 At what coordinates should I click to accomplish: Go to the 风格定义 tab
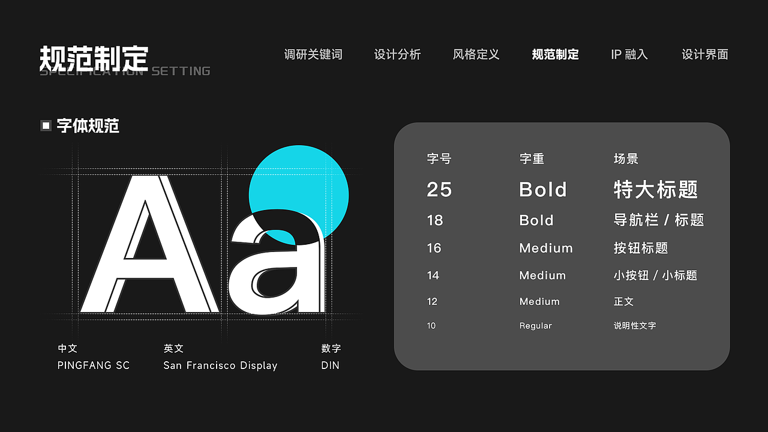coord(476,55)
